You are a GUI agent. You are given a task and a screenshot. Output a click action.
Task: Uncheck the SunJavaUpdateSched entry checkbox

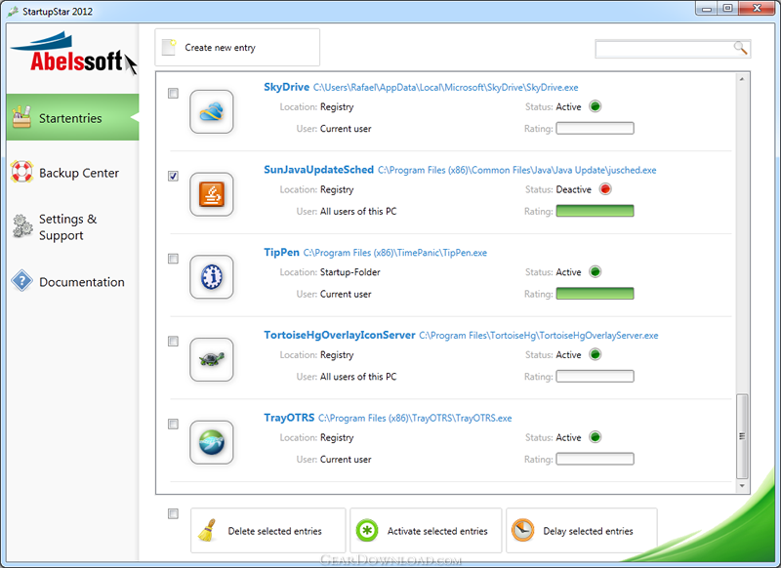(173, 176)
